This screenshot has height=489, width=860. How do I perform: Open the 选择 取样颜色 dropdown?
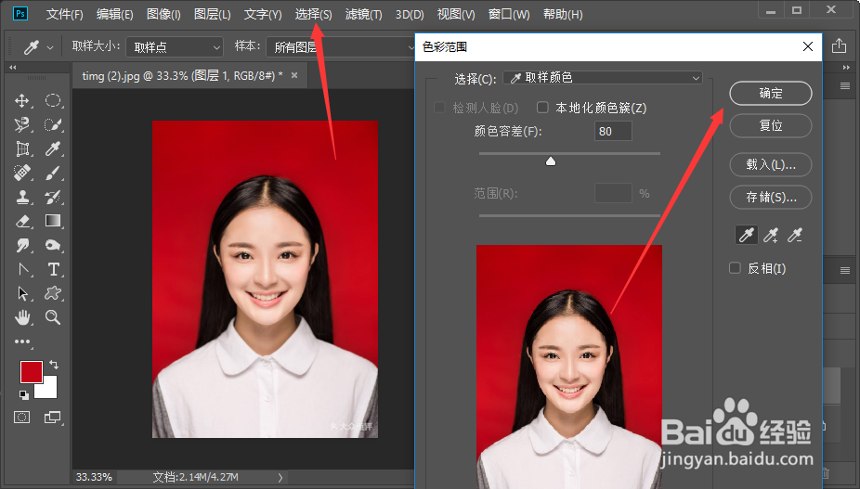pos(602,78)
